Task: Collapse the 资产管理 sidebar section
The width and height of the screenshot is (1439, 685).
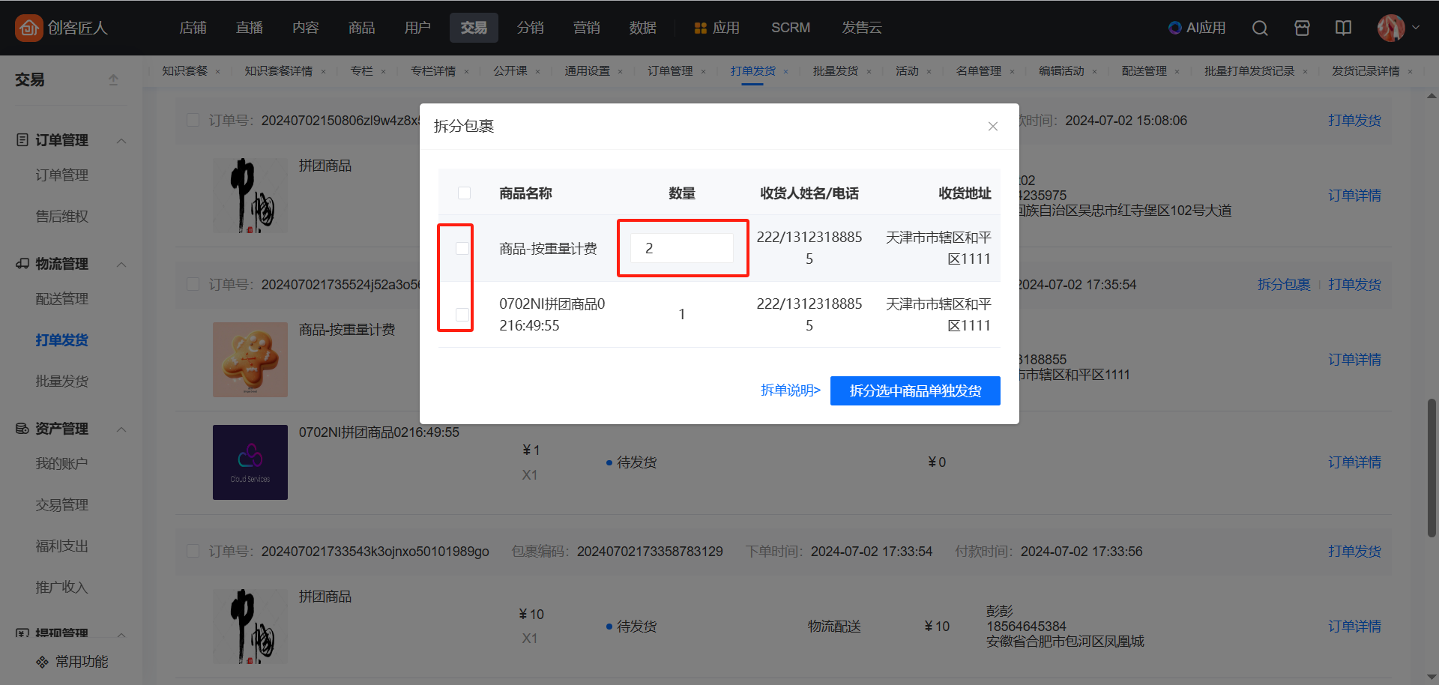Action: [121, 429]
